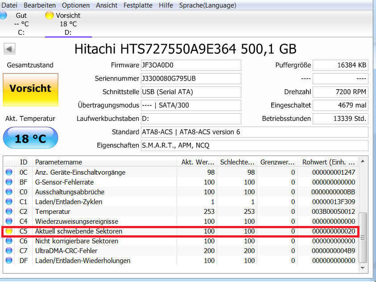Open the Hilfe menu

[166, 5]
